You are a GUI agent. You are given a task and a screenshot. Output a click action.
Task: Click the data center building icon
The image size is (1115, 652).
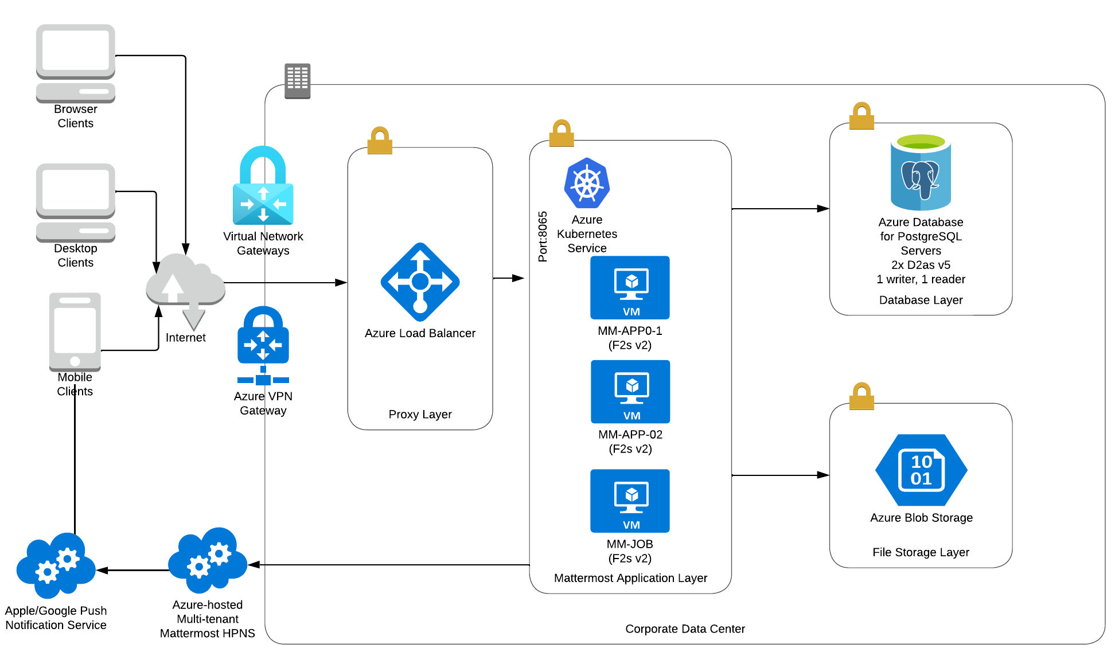click(297, 81)
